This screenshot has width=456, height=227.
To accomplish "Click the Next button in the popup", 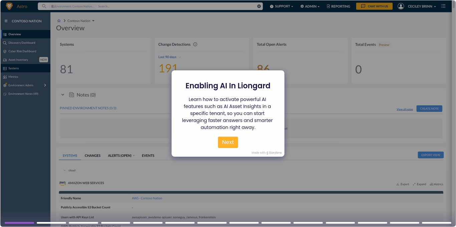I will pos(228,142).
